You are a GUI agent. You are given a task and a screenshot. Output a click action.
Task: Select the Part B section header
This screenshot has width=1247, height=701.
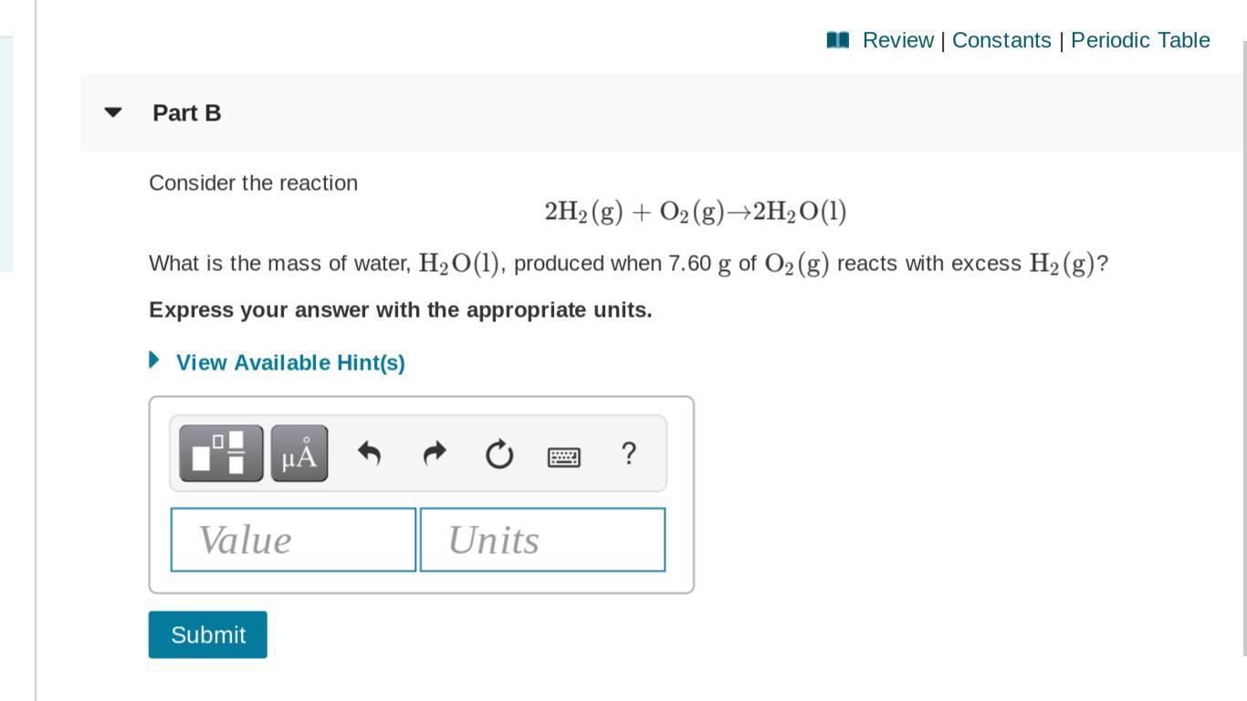click(187, 113)
